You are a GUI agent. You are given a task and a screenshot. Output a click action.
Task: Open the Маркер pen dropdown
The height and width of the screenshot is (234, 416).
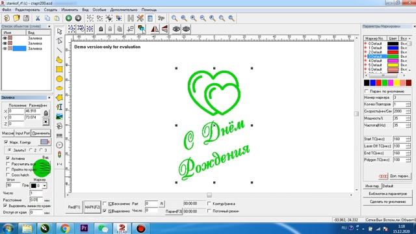pyautogui.click(x=45, y=186)
